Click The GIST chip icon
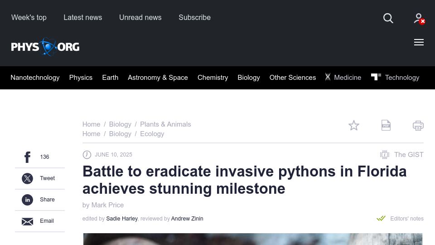Screen dimensions: 435x245 (x=385, y=155)
